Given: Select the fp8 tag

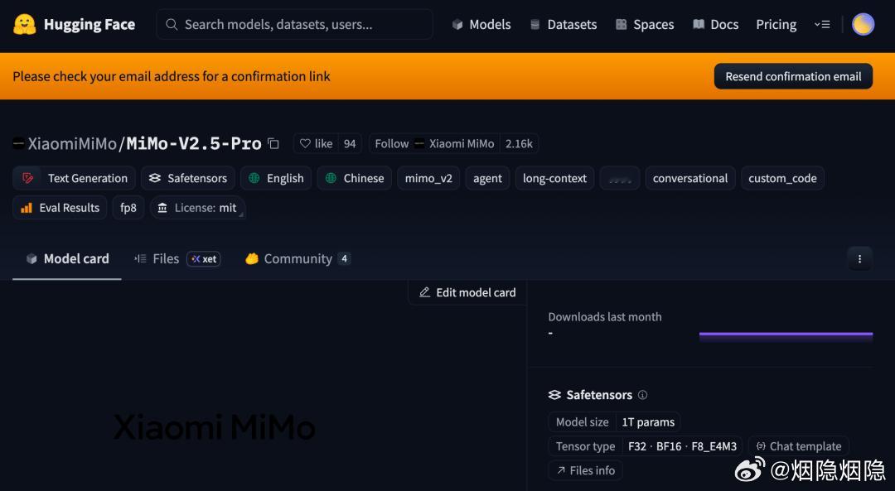Looking at the screenshot, I should [128, 208].
